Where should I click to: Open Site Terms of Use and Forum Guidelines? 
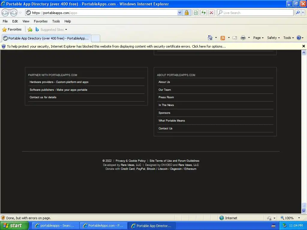pyautogui.click(x=174, y=161)
